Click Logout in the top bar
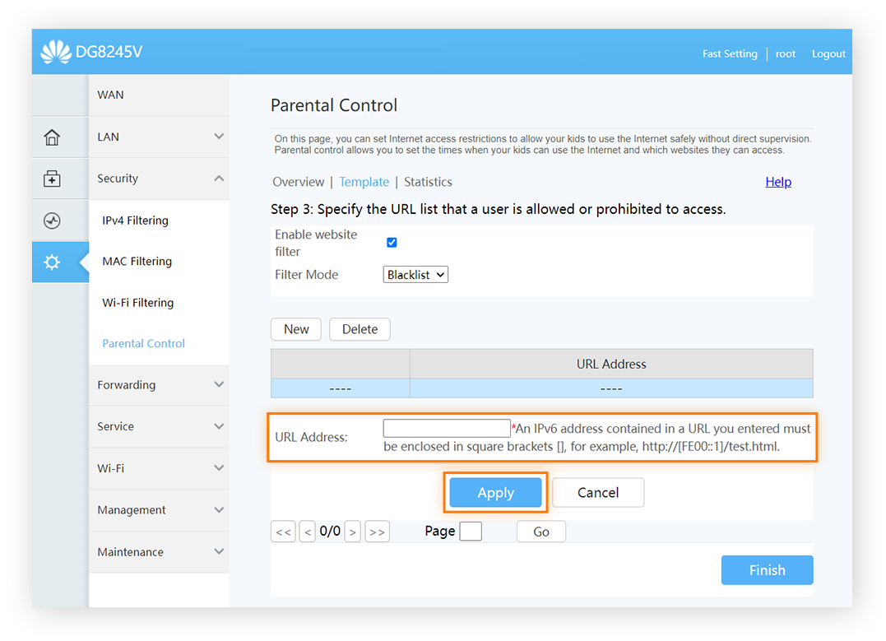 (x=828, y=53)
